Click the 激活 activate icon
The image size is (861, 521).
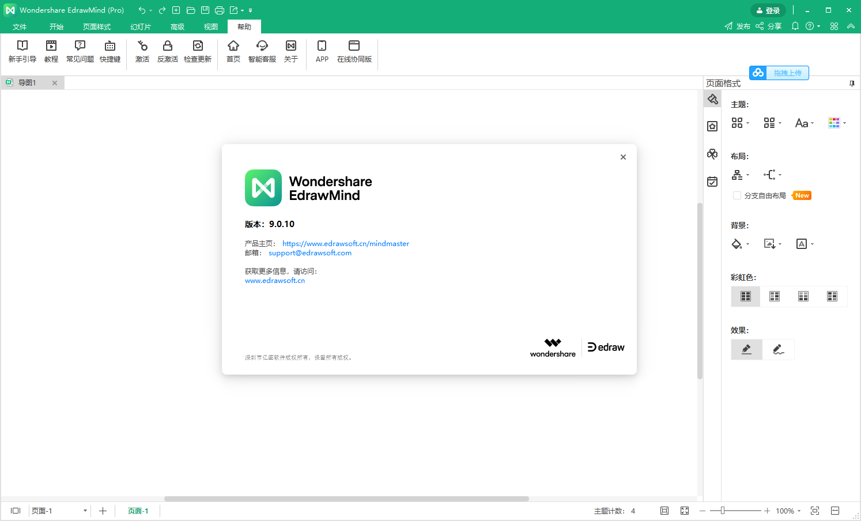(x=142, y=51)
